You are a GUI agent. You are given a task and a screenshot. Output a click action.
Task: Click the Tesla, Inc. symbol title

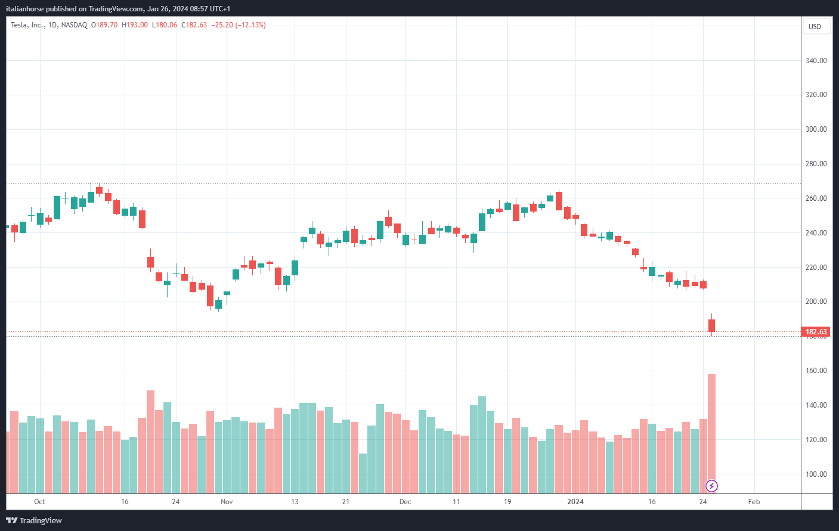tap(27, 25)
